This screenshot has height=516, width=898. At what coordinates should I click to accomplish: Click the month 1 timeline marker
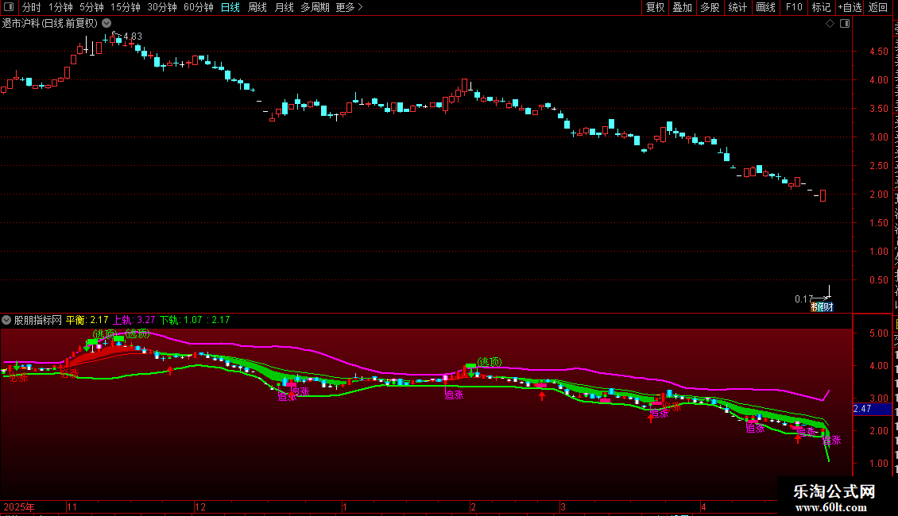(345, 506)
